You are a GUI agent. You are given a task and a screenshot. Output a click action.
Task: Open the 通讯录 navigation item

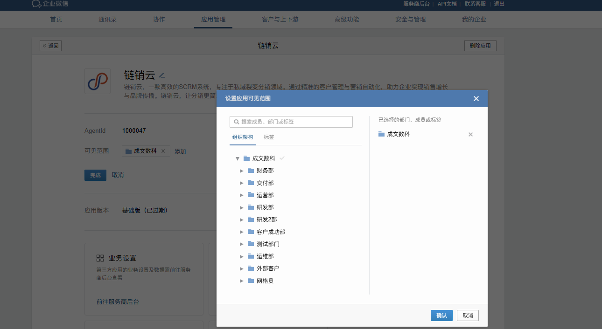[x=107, y=20]
